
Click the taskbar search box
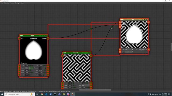[20, 94]
